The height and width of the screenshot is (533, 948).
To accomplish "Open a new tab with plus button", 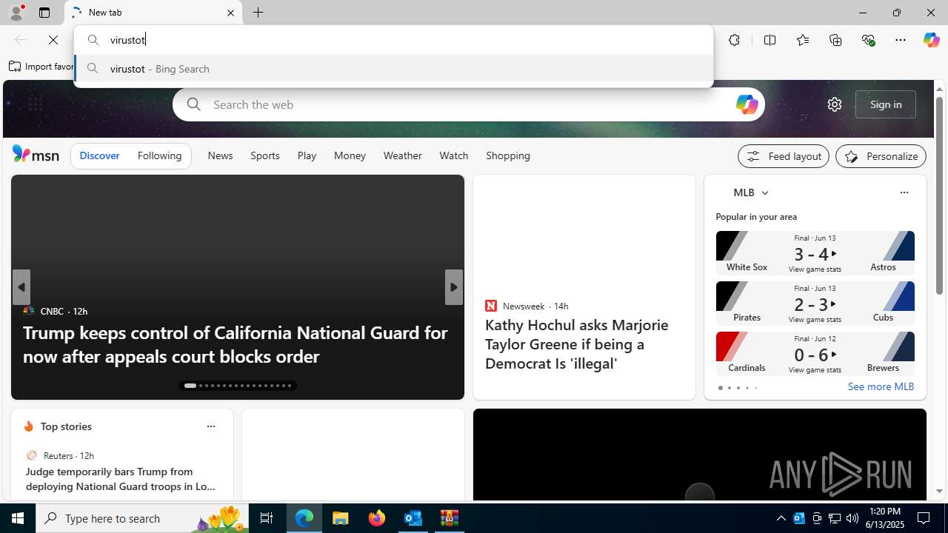I will (258, 13).
